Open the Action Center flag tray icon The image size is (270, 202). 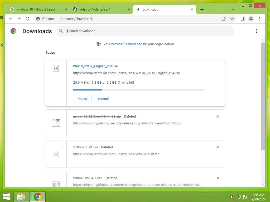pyautogui.click(x=245, y=197)
